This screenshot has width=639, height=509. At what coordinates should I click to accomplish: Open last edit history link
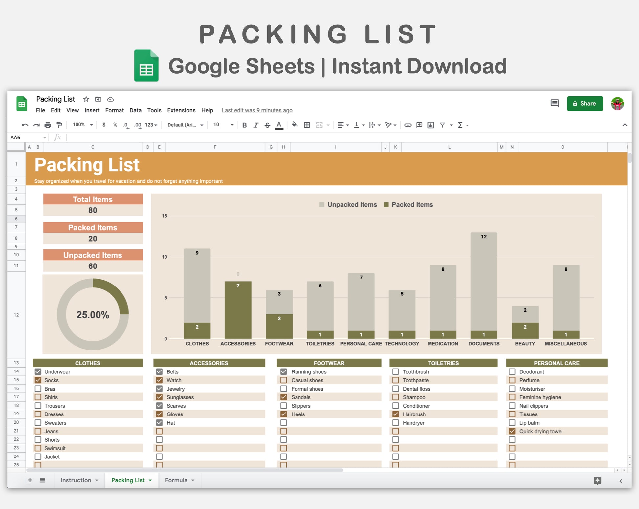[257, 110]
